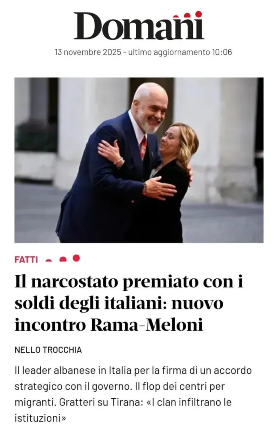Image resolution: width=278 pixels, height=438 pixels.
Task: Click the thin red sliver beside FATTI
Action: (49, 261)
